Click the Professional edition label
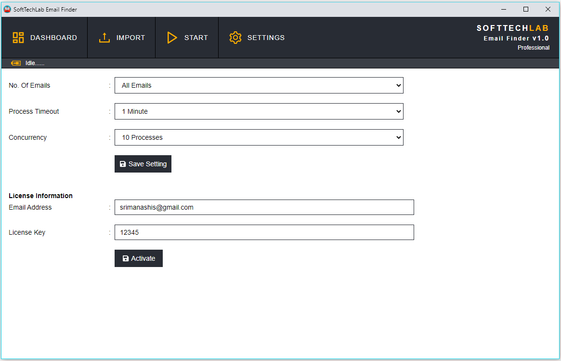This screenshot has width=561, height=361. pyautogui.click(x=534, y=48)
